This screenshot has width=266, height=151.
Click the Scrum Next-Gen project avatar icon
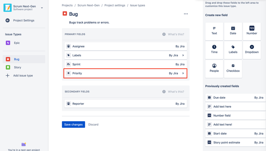(7, 8)
